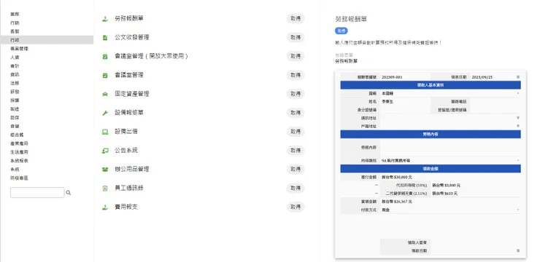Click the 公告系統 title
The image size is (540, 262).
point(126,151)
